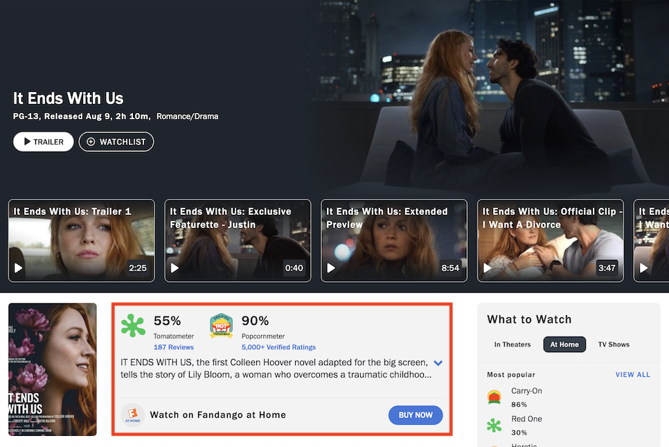Click 2:25 duration on Trailer 1
The width and height of the screenshot is (669, 447).
137,268
